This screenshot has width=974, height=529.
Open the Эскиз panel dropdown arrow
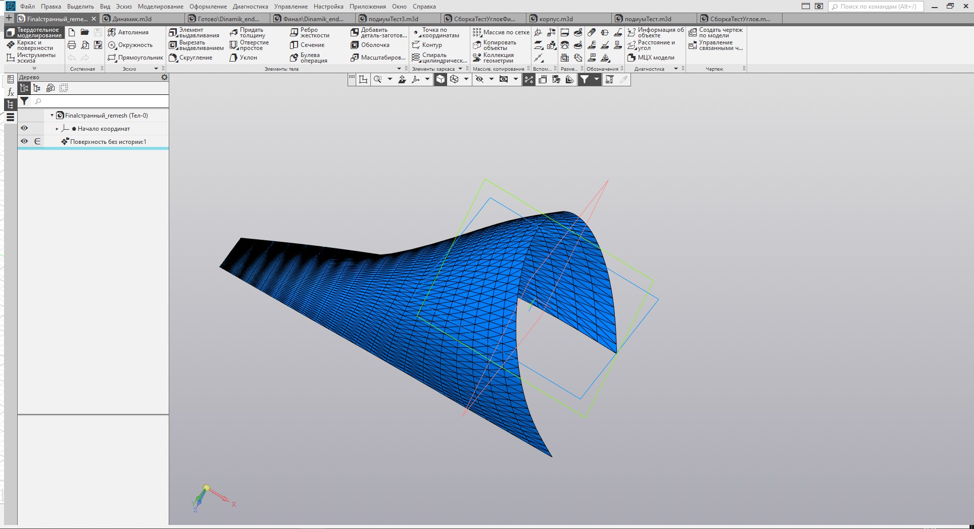point(156,69)
